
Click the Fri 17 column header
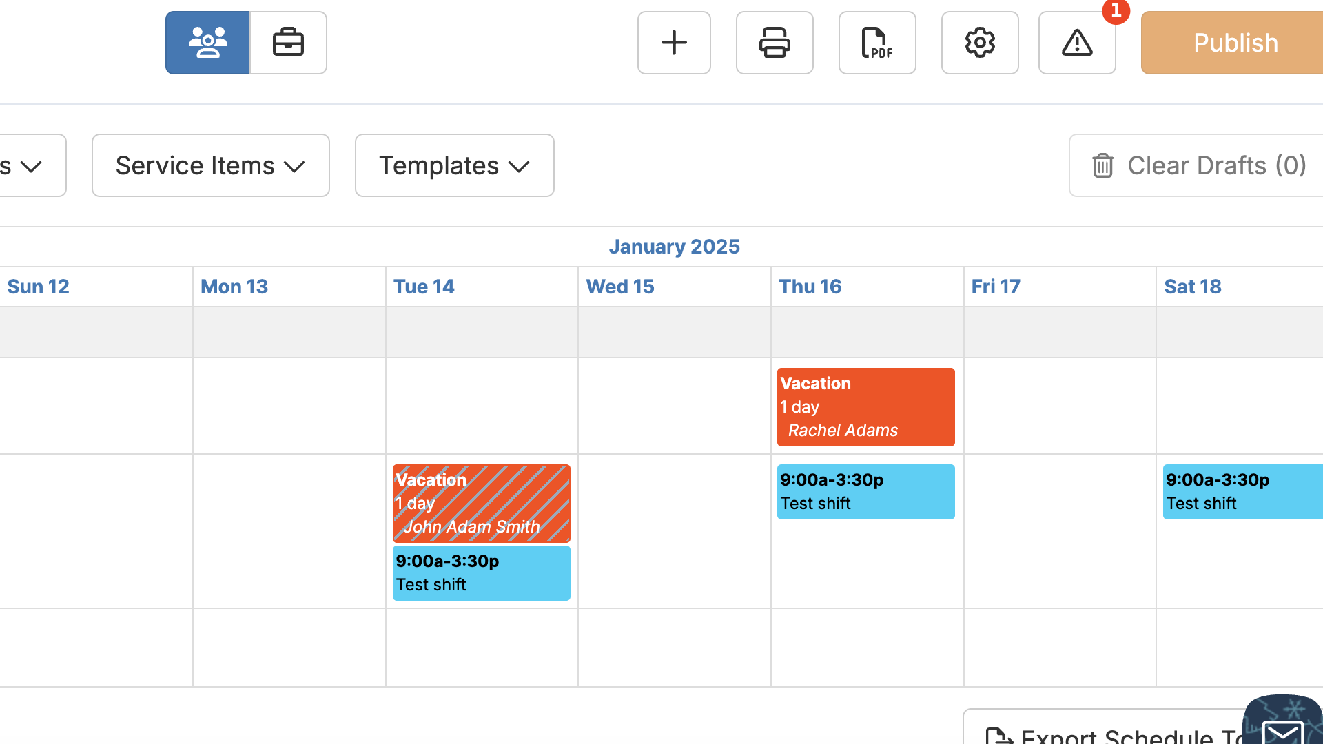[996, 287]
